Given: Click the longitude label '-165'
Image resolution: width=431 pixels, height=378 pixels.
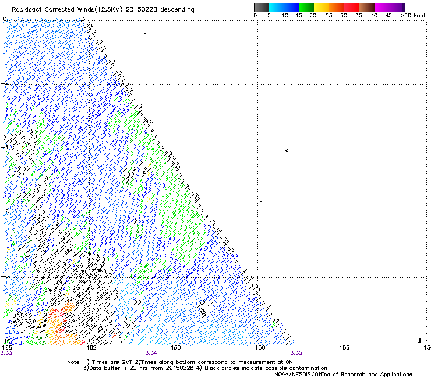Looking at the screenshot, I should (6, 348).
